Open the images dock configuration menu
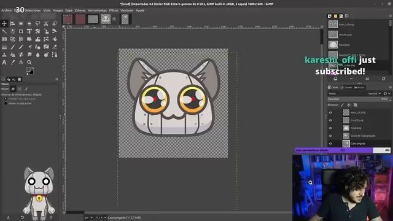Screen dimensions: 393x221 pos(391,16)
